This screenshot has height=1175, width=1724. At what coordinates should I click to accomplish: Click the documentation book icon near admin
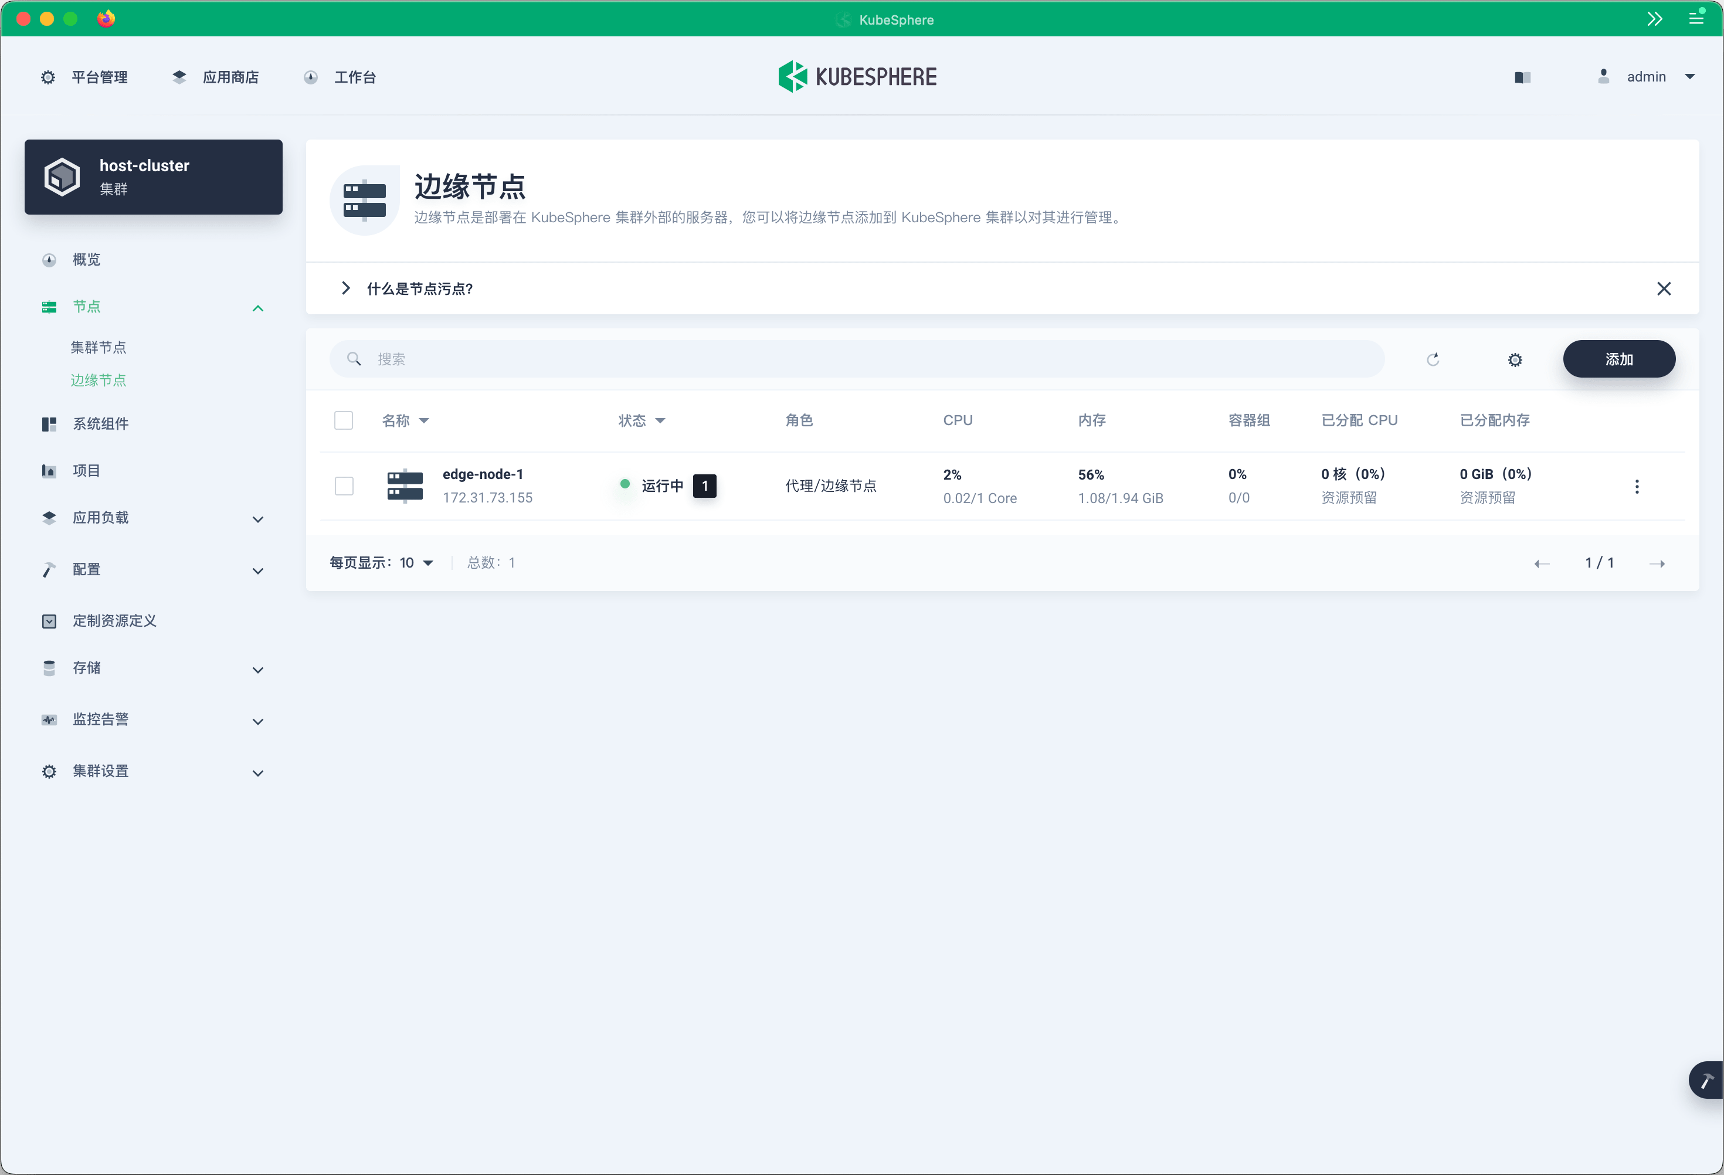pos(1522,77)
